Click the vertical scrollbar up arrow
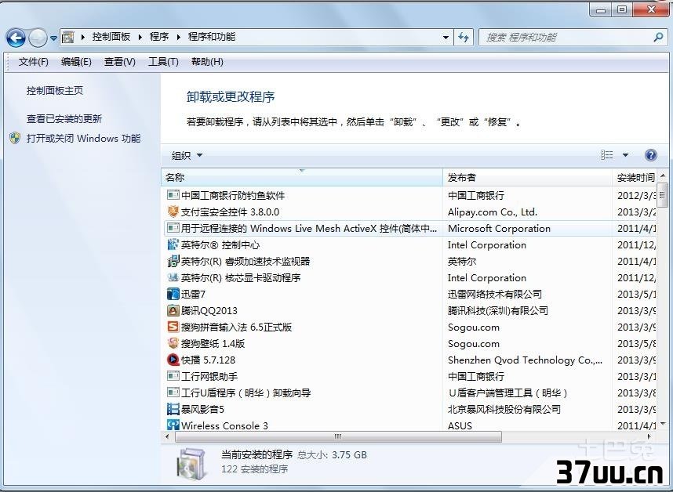The image size is (673, 492). click(663, 175)
